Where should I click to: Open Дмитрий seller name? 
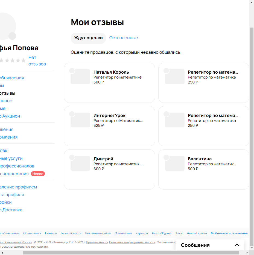tap(103, 159)
